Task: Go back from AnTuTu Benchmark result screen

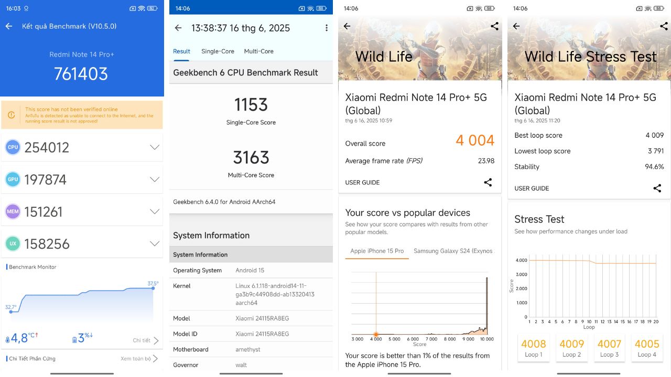Action: pyautogui.click(x=9, y=26)
